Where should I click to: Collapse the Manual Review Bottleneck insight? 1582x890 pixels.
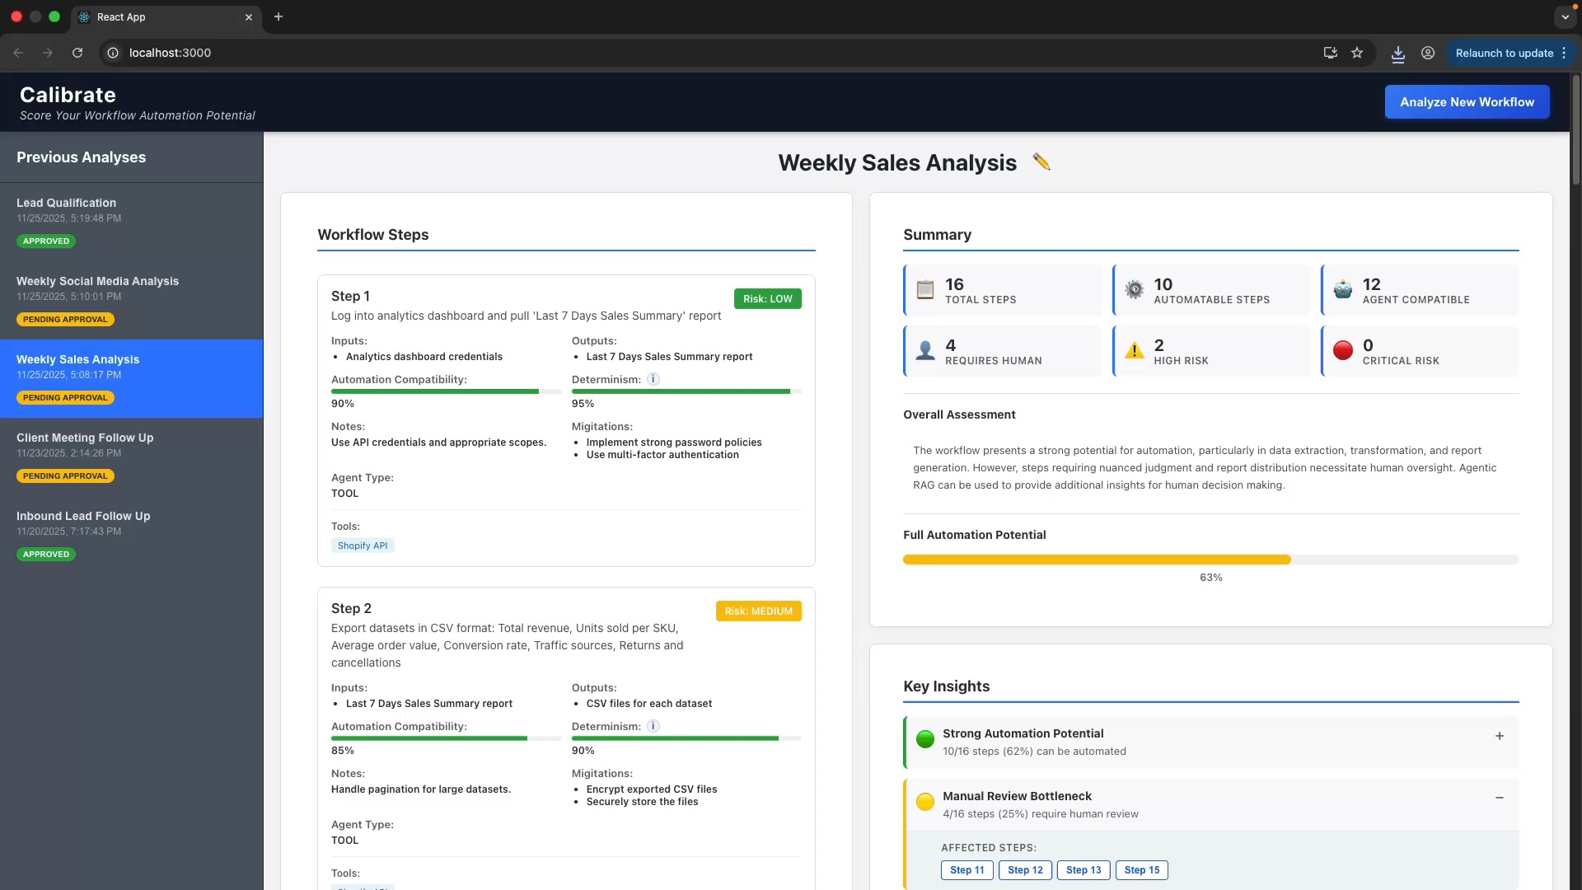click(x=1499, y=798)
